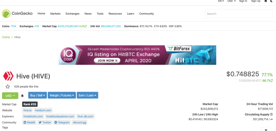Click the Exchanges count 418 link
Viewport: 276px width, 131px height.
coord(37,26)
